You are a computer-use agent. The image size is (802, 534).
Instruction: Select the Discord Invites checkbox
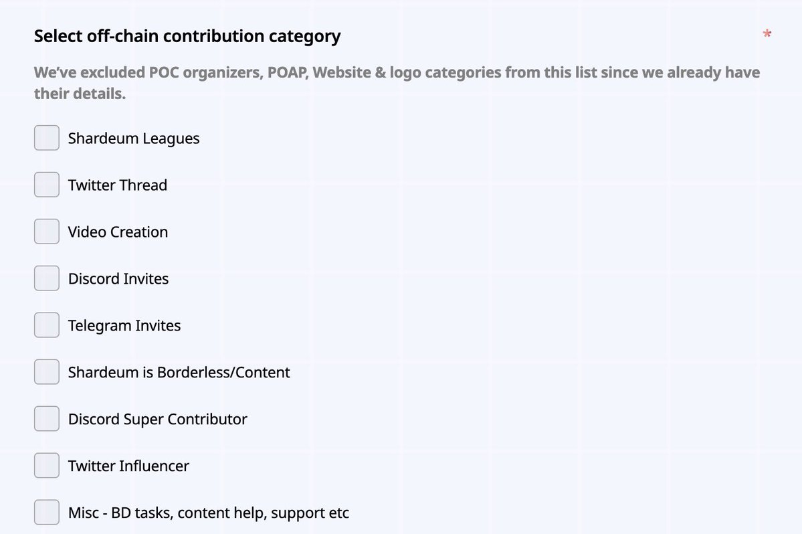47,278
